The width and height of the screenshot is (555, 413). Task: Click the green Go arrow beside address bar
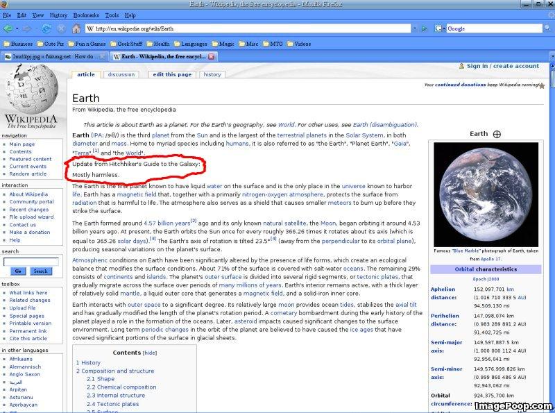424,28
